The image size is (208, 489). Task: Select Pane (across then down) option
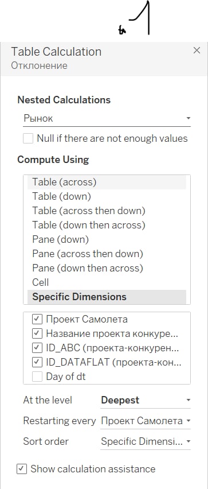[x=107, y=254]
